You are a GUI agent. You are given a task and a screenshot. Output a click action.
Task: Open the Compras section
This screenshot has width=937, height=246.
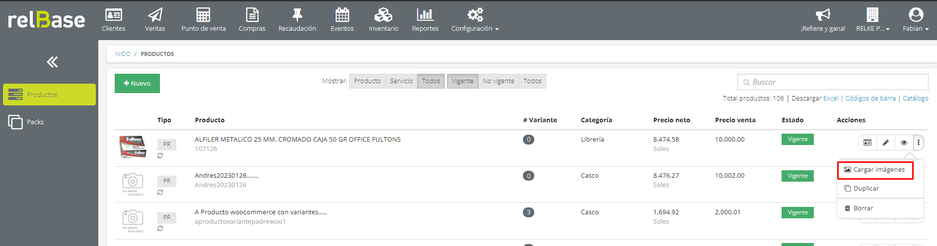pos(252,20)
